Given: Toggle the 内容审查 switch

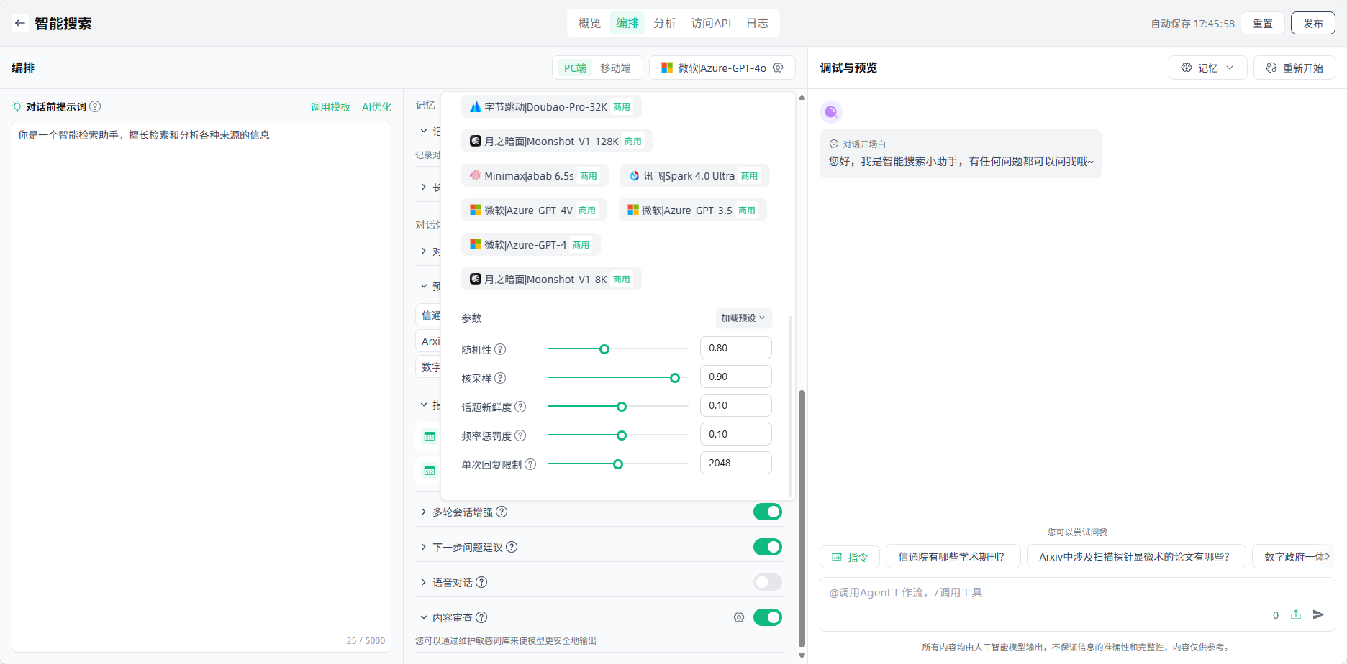Looking at the screenshot, I should (768, 617).
